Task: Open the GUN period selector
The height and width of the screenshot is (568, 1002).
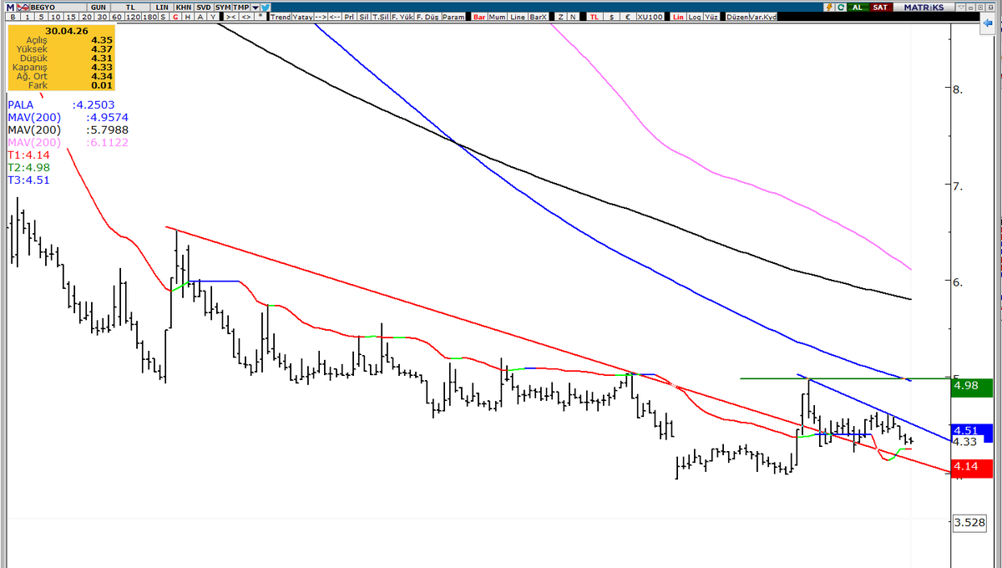Action: 99,7
